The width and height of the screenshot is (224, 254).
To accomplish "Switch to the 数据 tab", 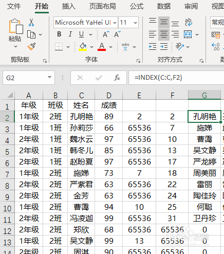I will (164, 7).
